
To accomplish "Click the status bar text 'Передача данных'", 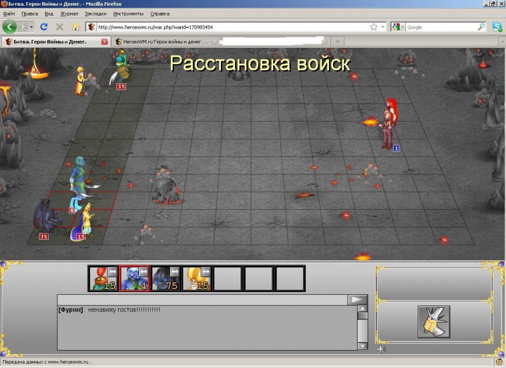I will 47,362.
